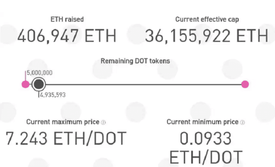Image resolution: width=275 pixels, height=167 pixels.
Task: Click the Current minimum price label text
Action: (202, 122)
